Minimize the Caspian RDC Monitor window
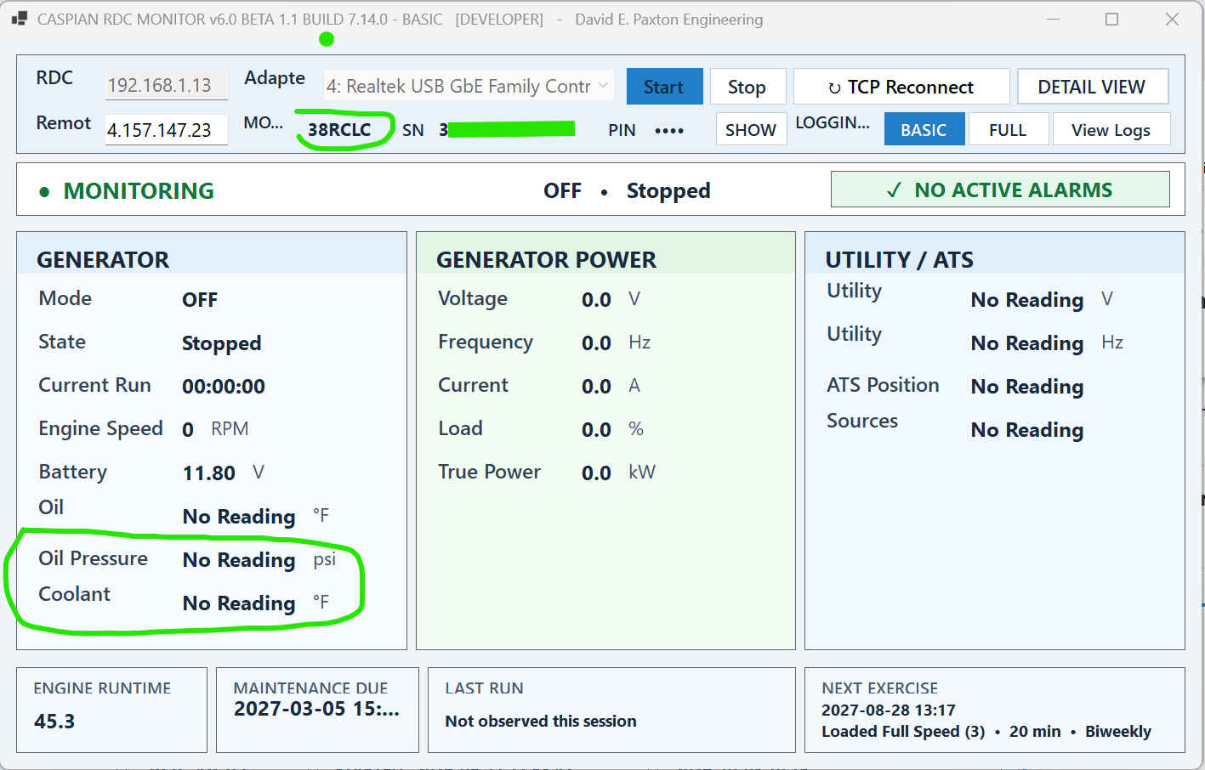This screenshot has height=770, width=1205. pos(1053,19)
